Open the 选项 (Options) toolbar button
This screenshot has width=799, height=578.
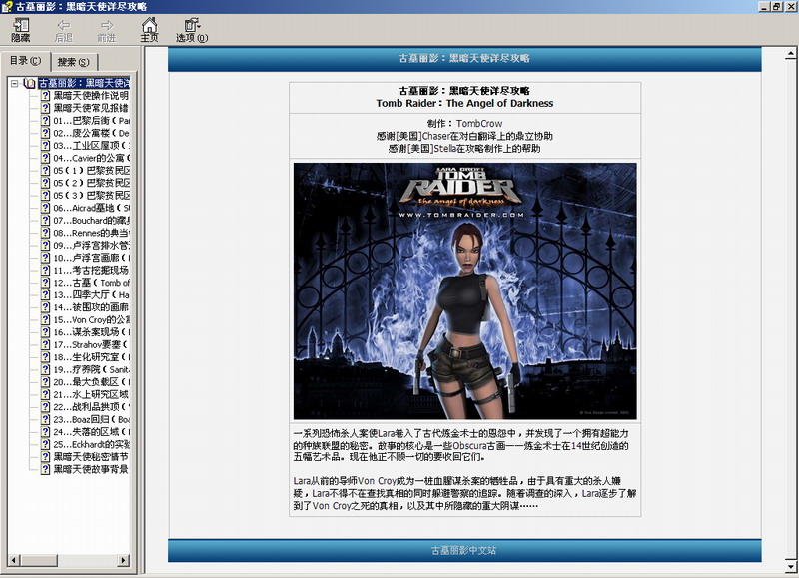point(192,30)
